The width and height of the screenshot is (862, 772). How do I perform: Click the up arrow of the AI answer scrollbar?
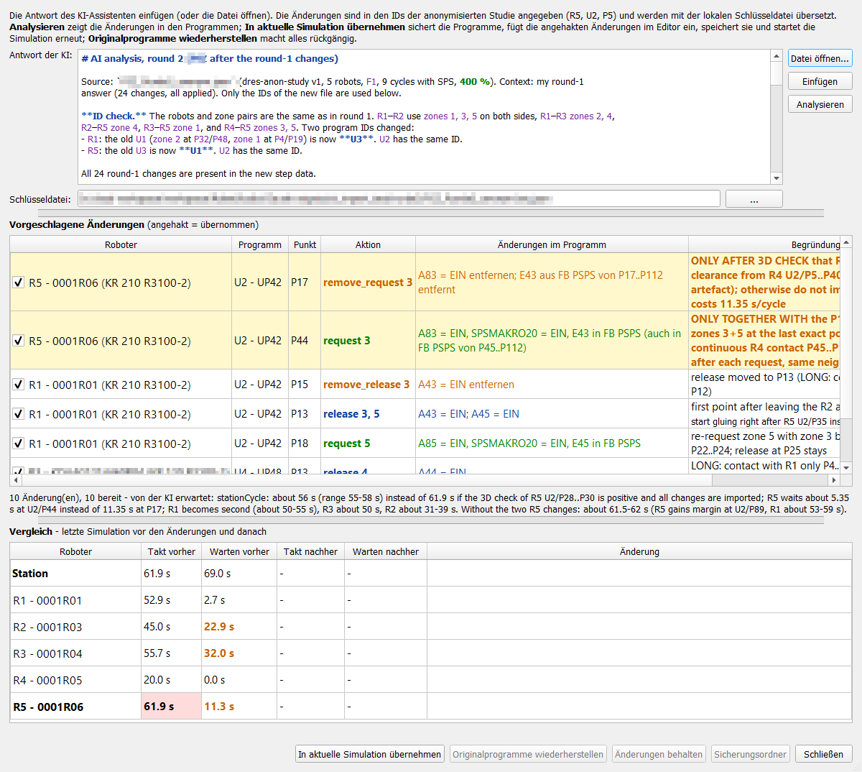(776, 56)
